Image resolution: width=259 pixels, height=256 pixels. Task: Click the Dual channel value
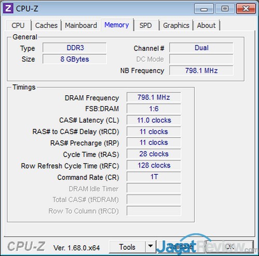pos(202,48)
